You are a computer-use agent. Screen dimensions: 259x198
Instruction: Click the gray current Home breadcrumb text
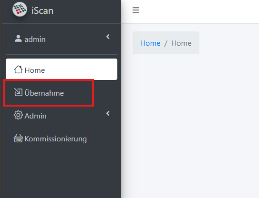click(181, 43)
